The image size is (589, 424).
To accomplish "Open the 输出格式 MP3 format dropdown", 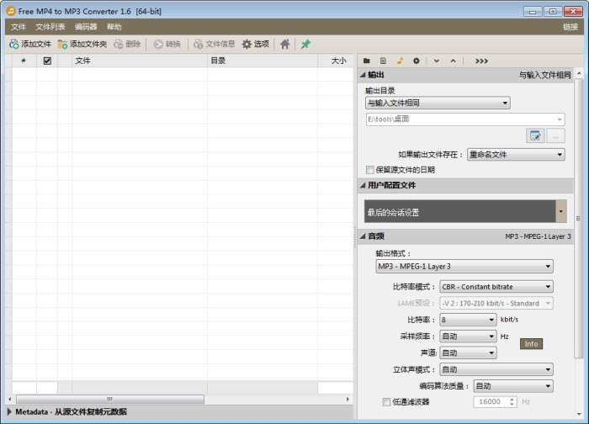I will (x=464, y=267).
